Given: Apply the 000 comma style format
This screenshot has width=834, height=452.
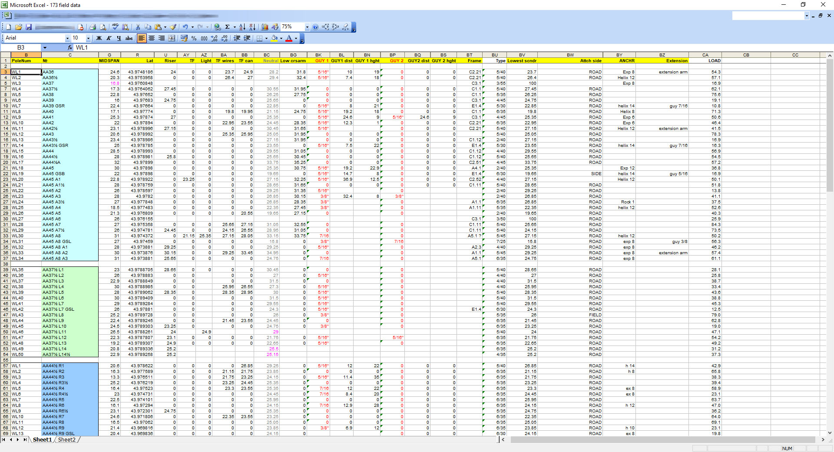Looking at the screenshot, I should [x=204, y=38].
